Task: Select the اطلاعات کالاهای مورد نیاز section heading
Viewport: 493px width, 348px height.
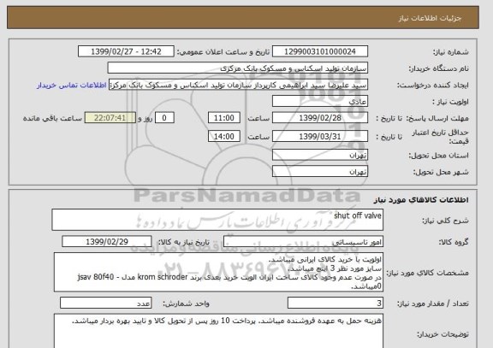Action: pos(421,200)
